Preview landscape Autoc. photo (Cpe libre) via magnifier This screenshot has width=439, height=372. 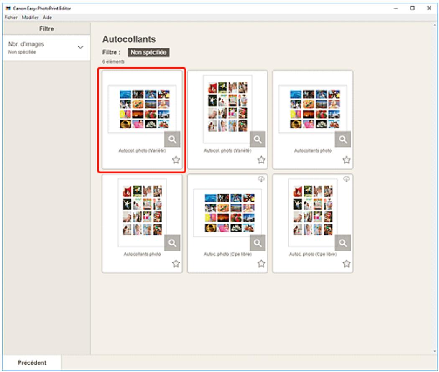[258, 243]
